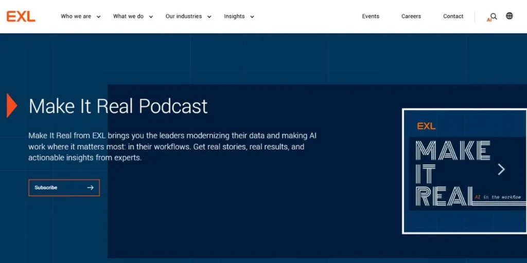Click the EXL logo in the header
The width and height of the screenshot is (527, 263).
[x=21, y=16]
